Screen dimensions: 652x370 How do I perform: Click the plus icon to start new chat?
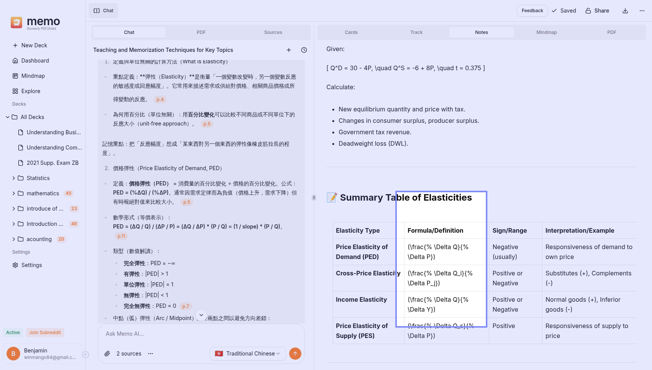[x=289, y=50]
